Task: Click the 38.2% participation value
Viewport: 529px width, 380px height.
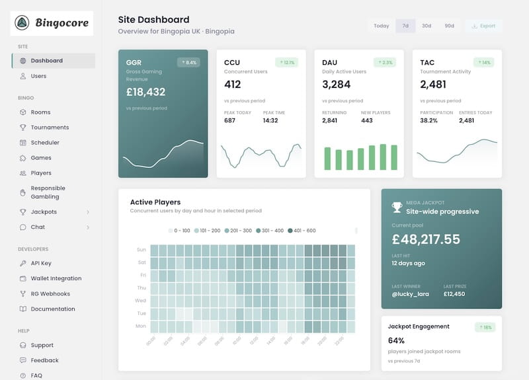Action: [x=428, y=120]
